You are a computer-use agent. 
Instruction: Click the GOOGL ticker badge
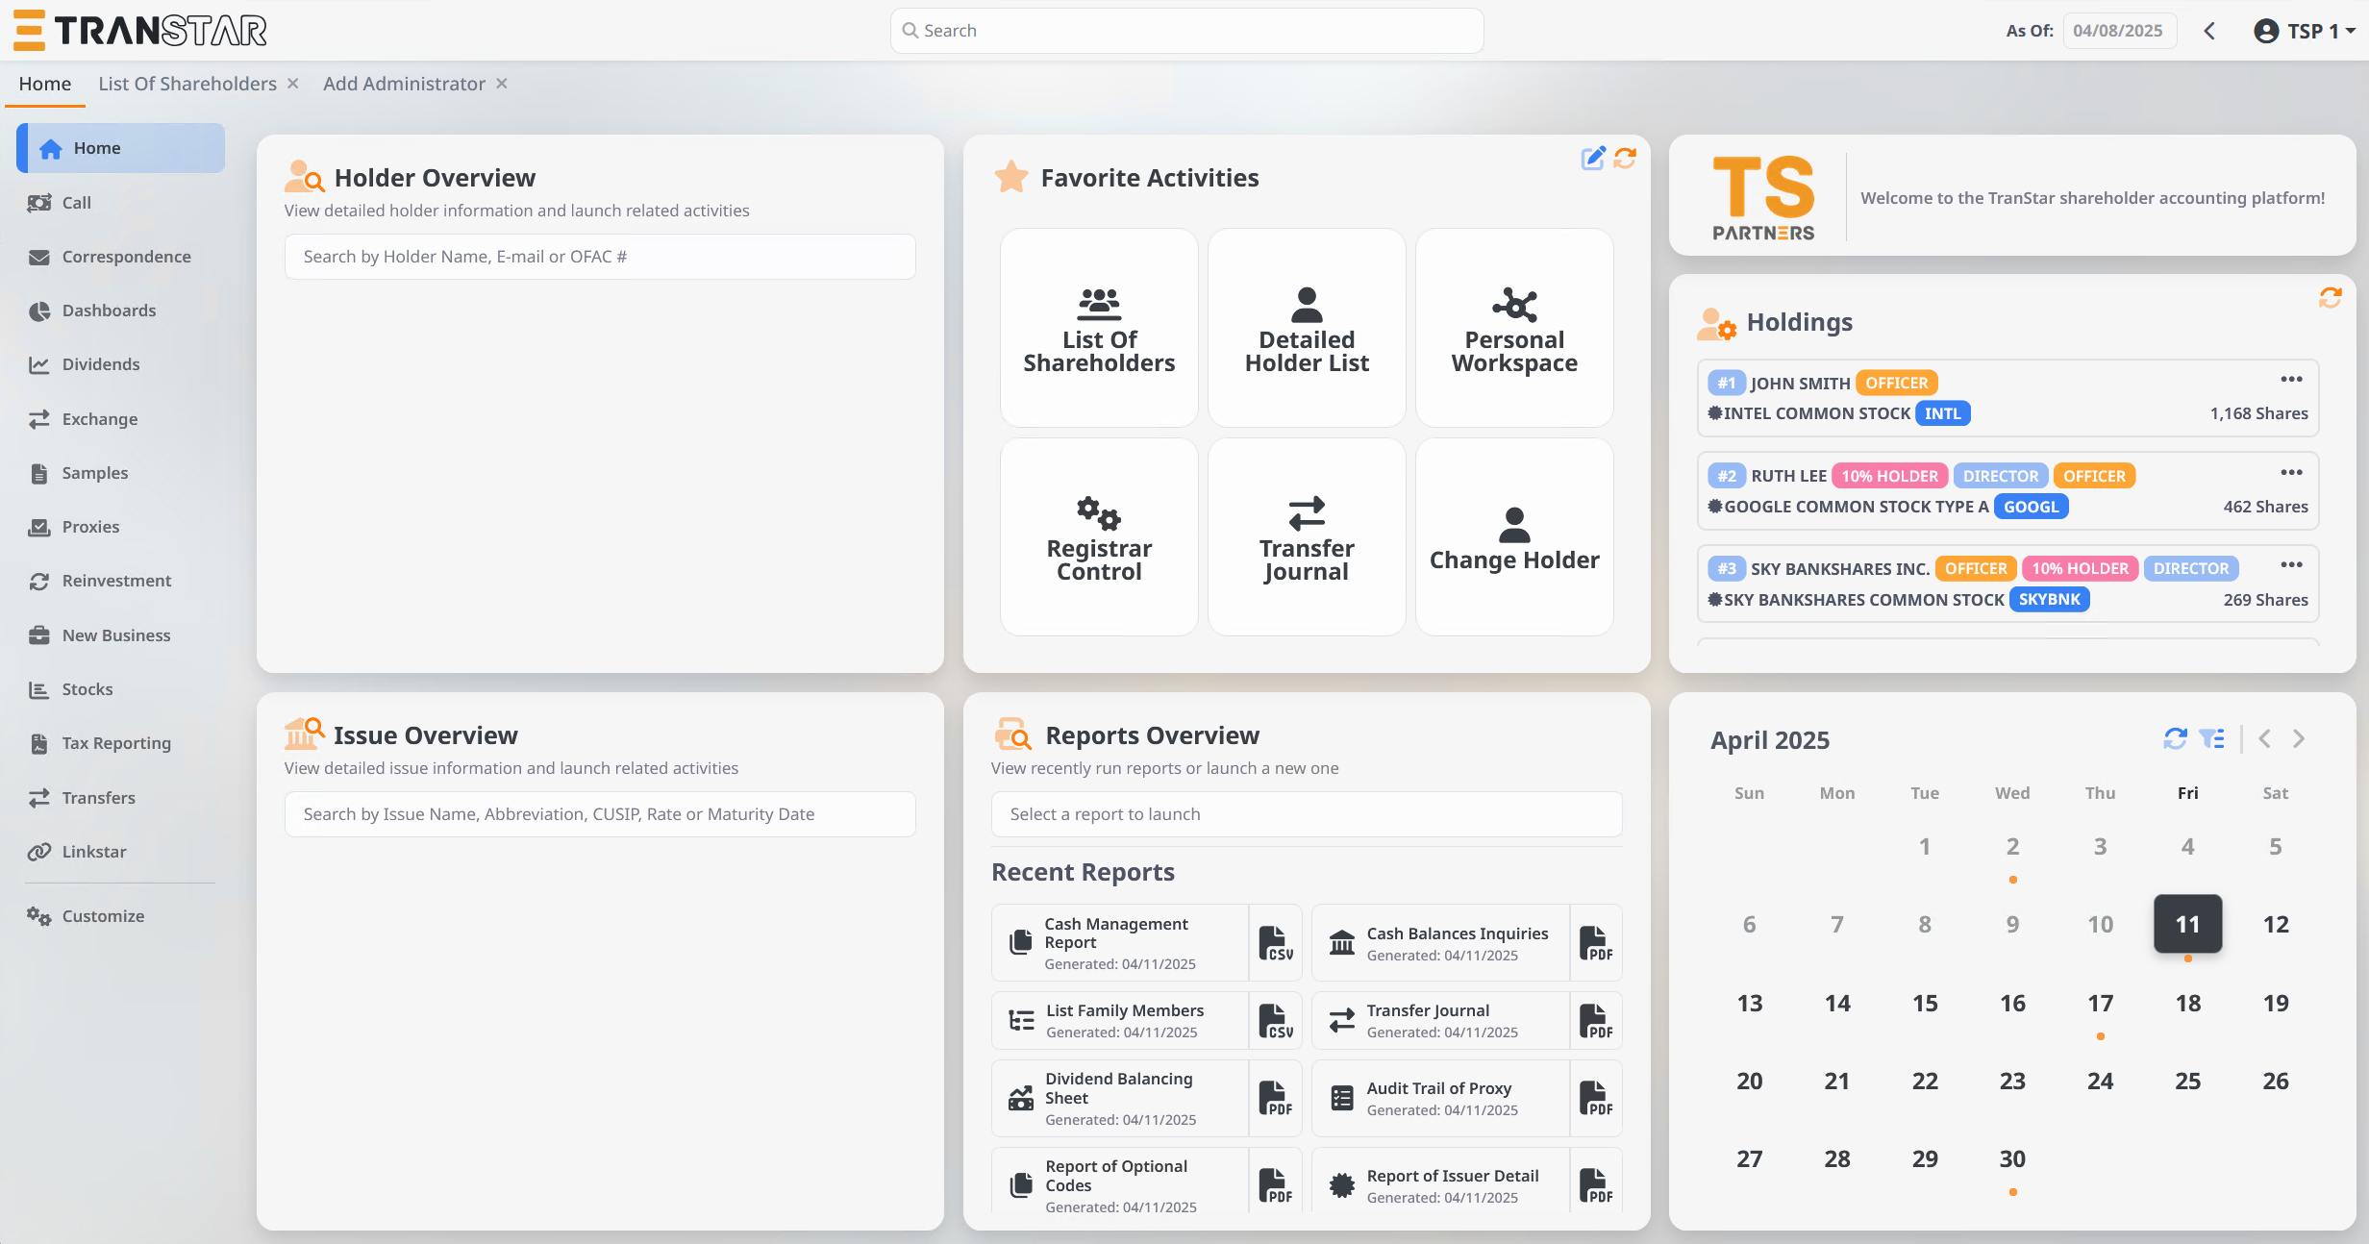(2031, 507)
